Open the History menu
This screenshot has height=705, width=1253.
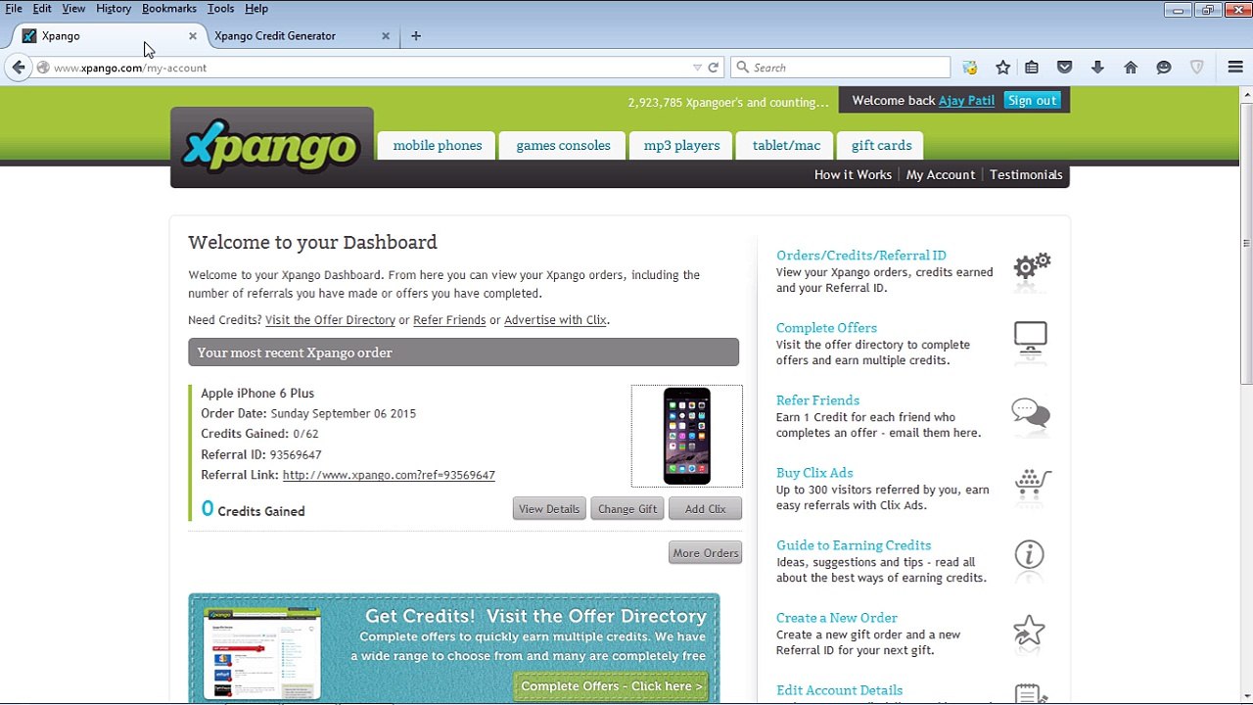point(114,9)
